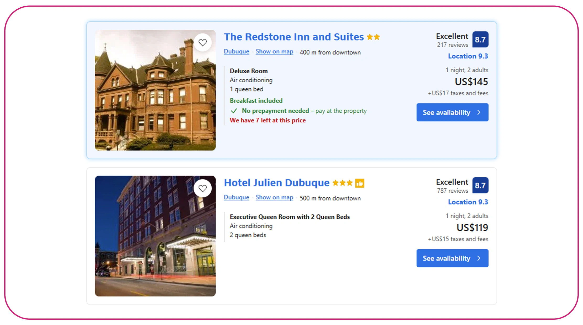
Task: Open the Hotel Julien night photo
Action: pos(155,236)
